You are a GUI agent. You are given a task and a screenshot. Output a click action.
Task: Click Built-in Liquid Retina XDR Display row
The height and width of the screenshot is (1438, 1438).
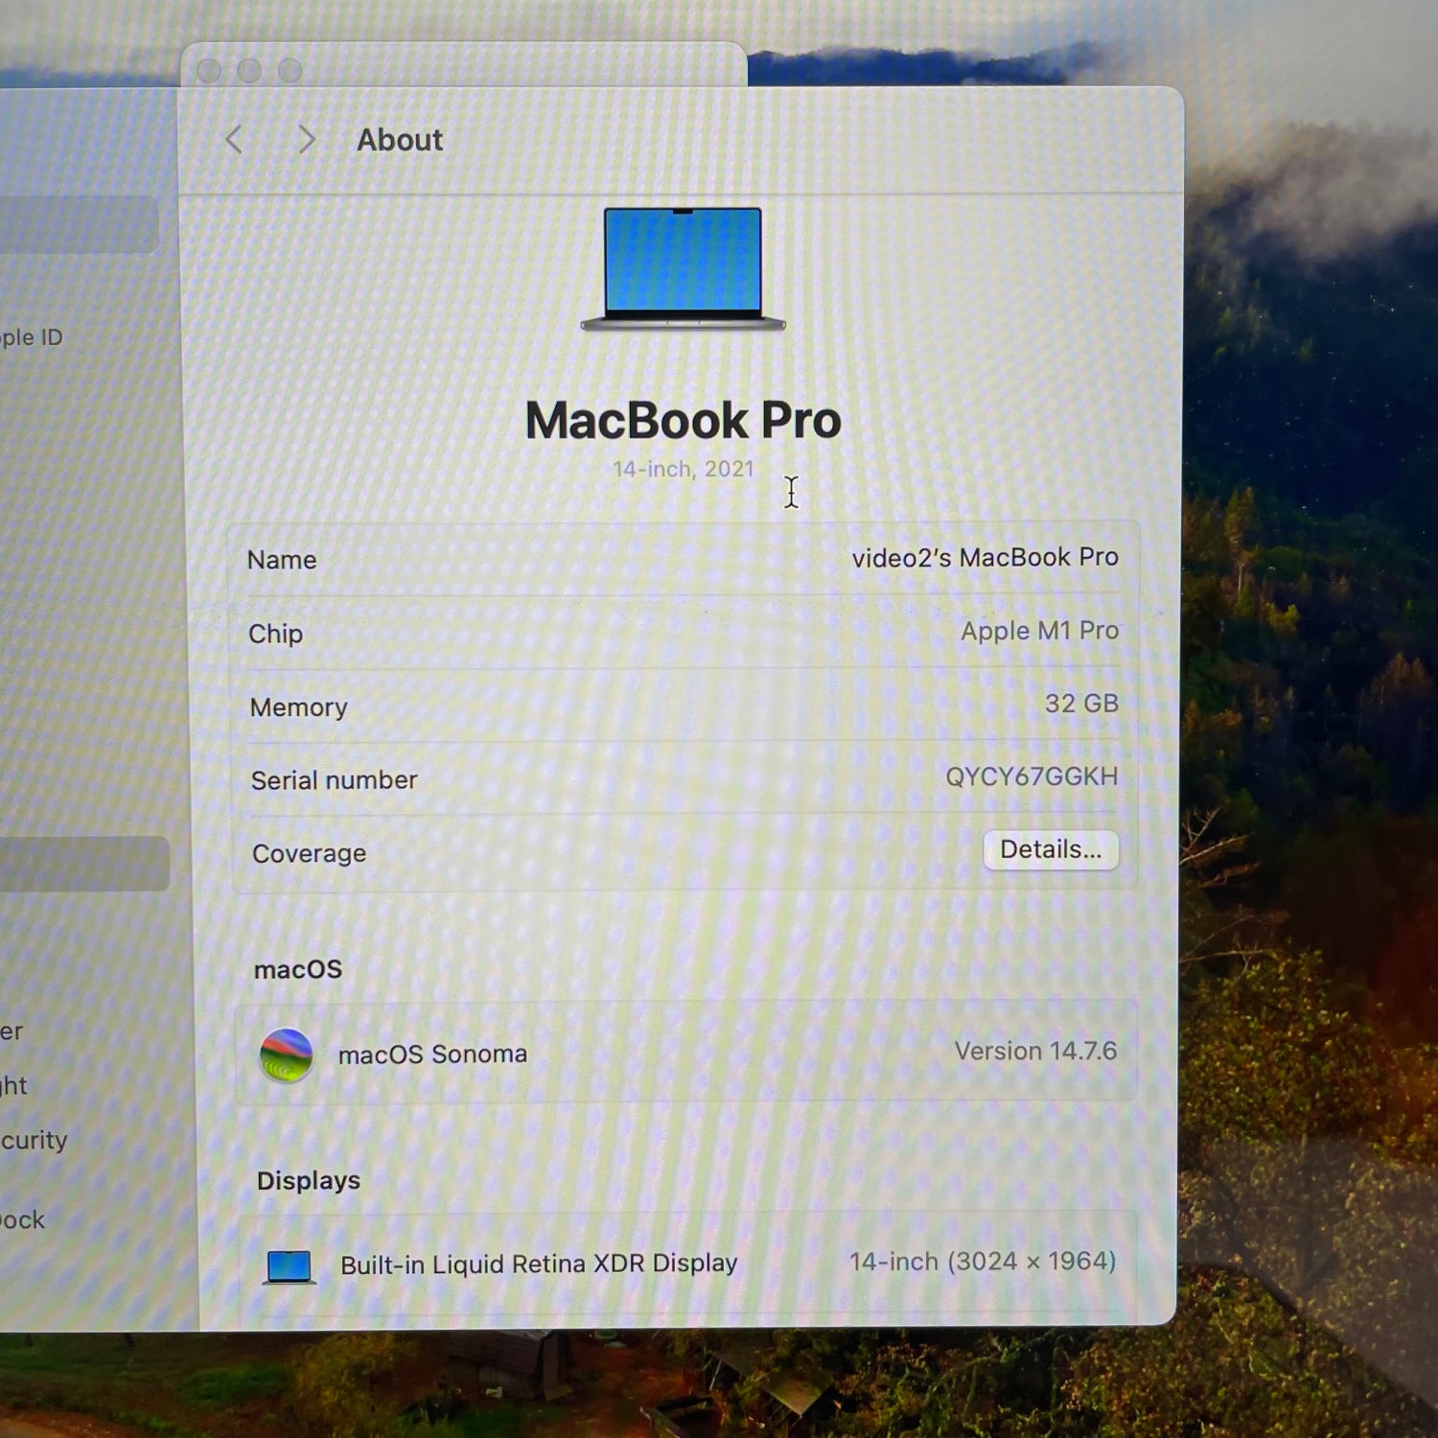tap(539, 1264)
